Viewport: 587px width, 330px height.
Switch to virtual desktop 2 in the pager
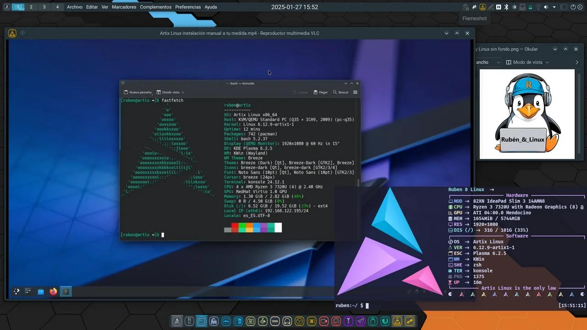[31, 7]
